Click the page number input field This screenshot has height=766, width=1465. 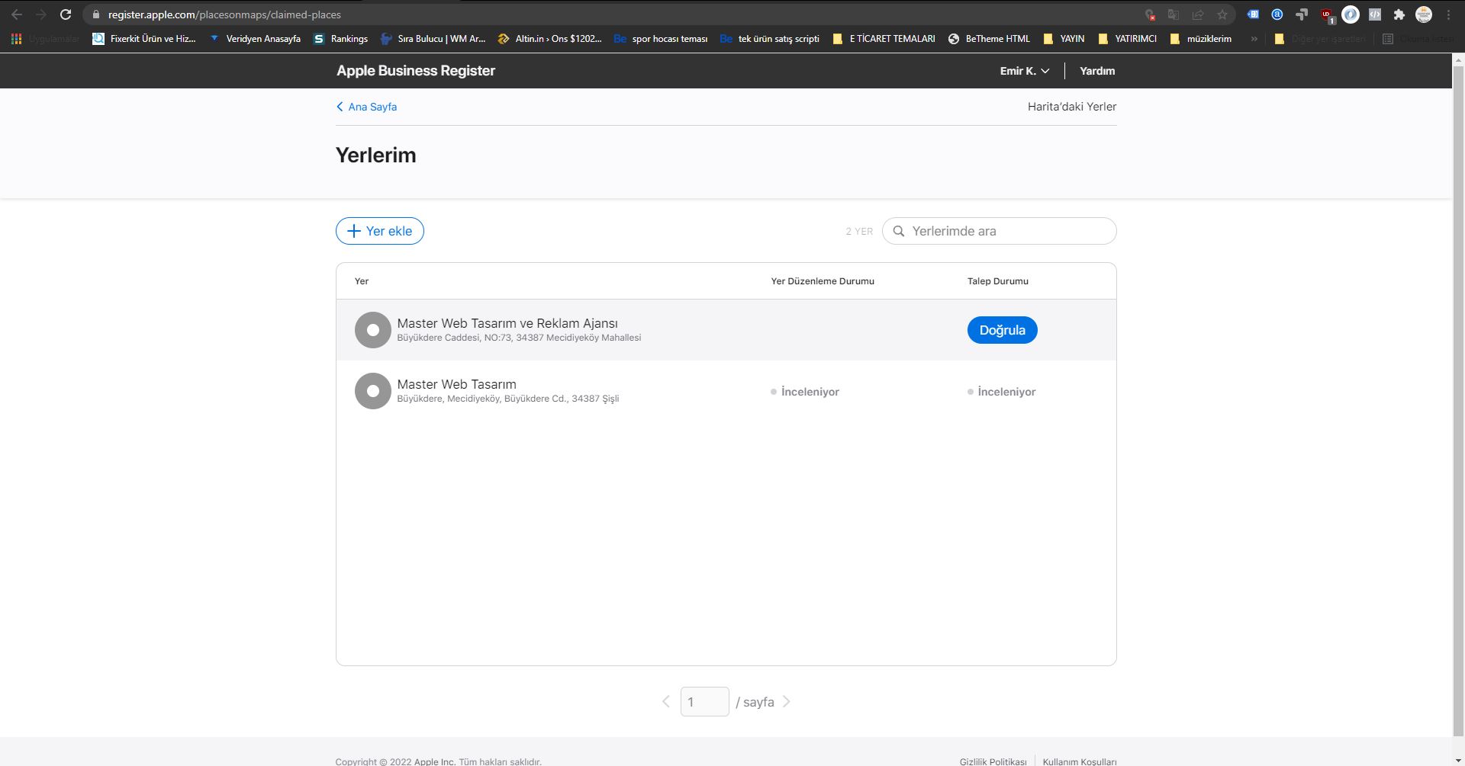705,702
